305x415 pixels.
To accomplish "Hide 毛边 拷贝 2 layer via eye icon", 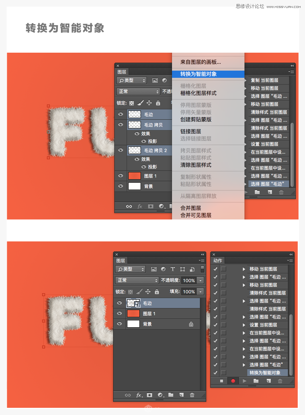I will (121, 150).
